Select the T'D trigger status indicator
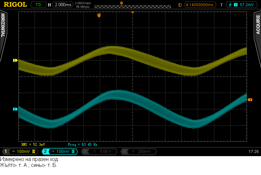This screenshot has height=175, width=261. pyautogui.click(x=38, y=5)
